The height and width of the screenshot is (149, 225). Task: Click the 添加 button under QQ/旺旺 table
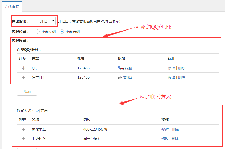[27, 91]
